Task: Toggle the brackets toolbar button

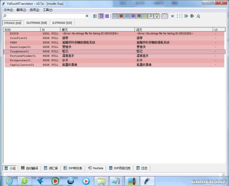Action: 164,16
